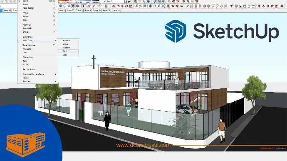287x161 pixels.
Task: Pick the red Line pencil tool
Action: click(x=94, y=6)
